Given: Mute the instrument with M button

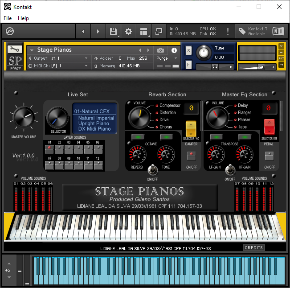Looking at the screenshot, I should pyautogui.click(x=188, y=65).
